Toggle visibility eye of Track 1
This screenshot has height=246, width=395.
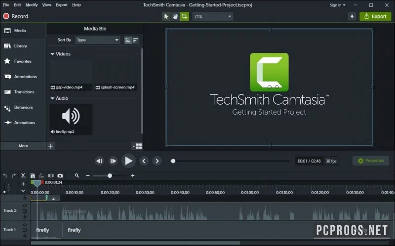25,225
